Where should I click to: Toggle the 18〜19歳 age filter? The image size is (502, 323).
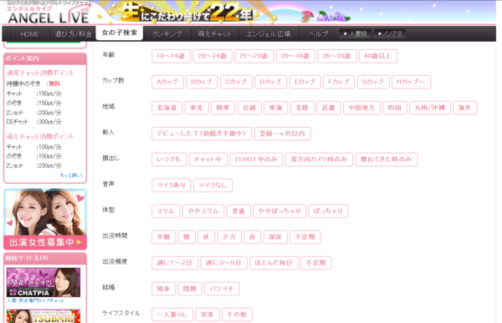point(171,56)
